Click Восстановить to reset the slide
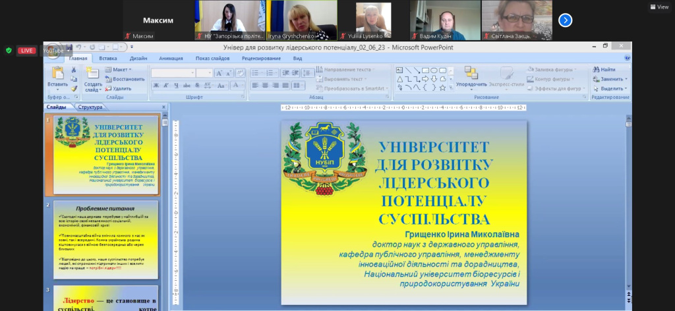The width and height of the screenshot is (675, 311). tap(125, 79)
